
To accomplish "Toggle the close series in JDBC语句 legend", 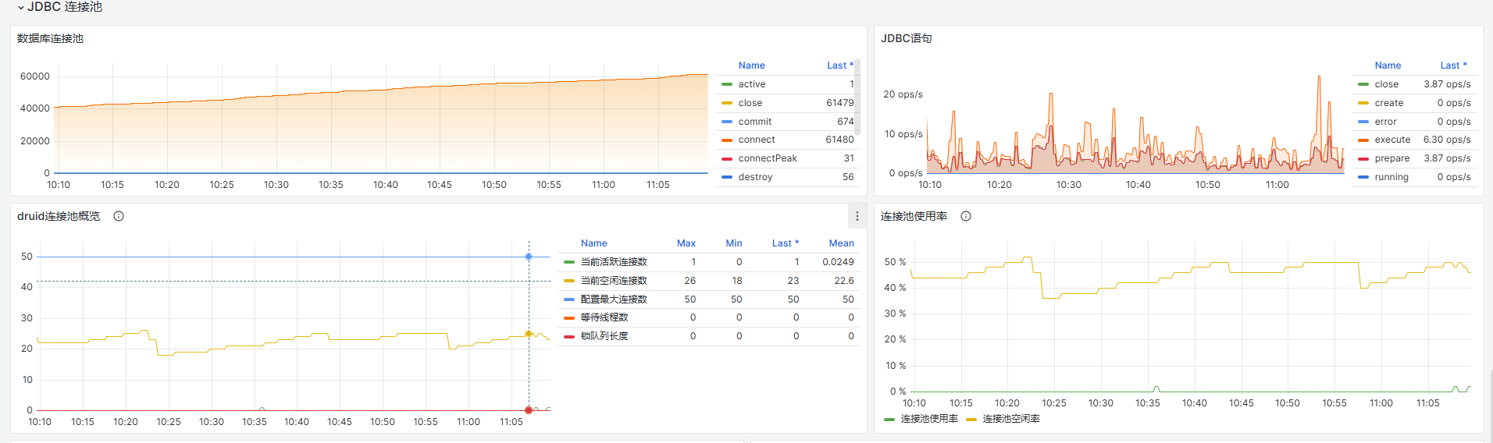I will coord(1386,84).
